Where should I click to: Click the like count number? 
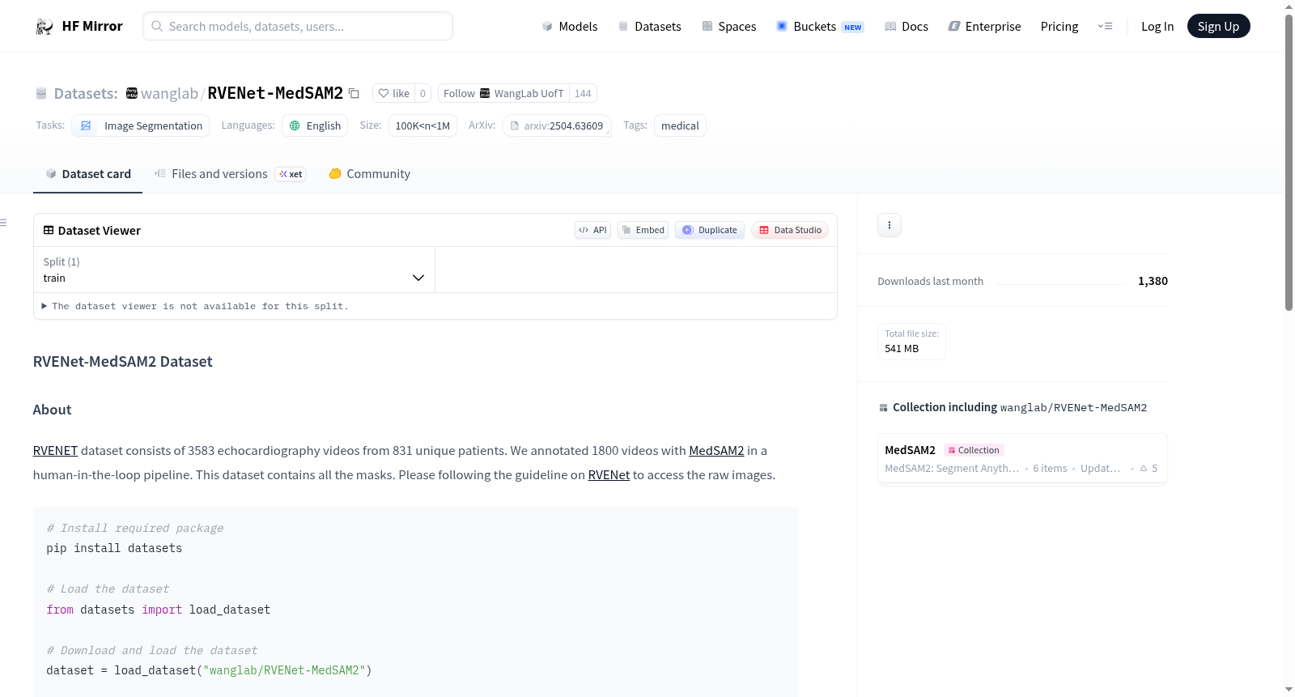pyautogui.click(x=422, y=93)
